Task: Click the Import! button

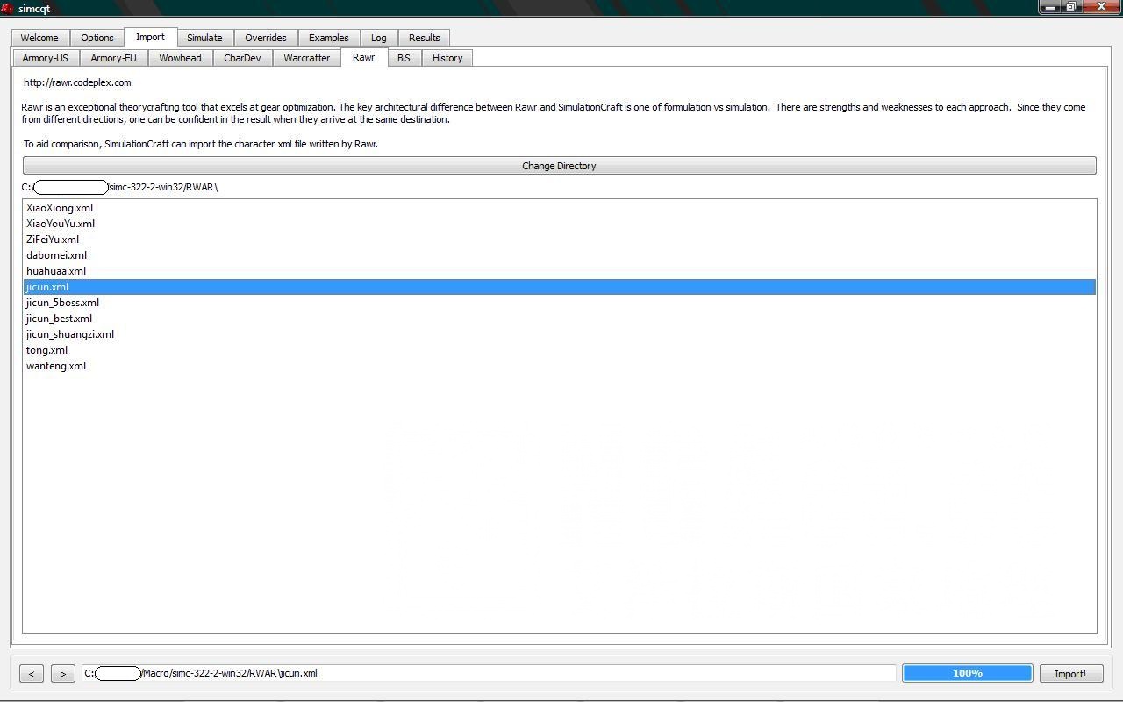Action: (1069, 674)
